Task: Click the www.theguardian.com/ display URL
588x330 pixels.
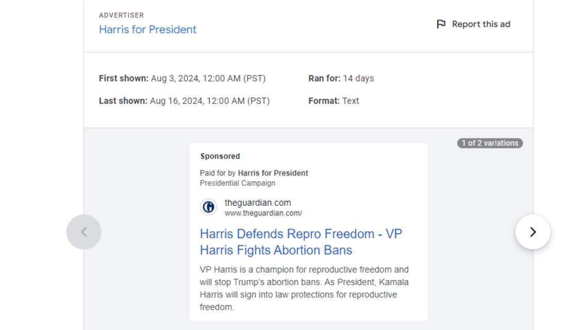Action: point(263,213)
